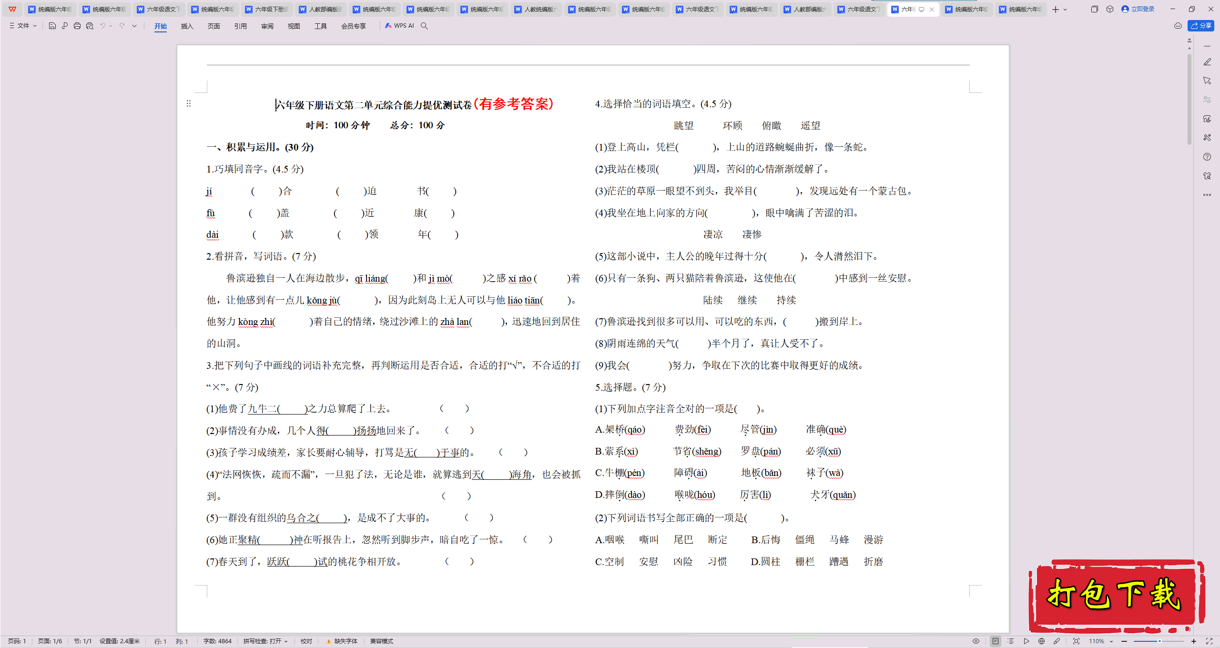Screen dimensions: 1220x648
Task: Click the window workspace icon beside the tabs
Action: click(x=1095, y=9)
